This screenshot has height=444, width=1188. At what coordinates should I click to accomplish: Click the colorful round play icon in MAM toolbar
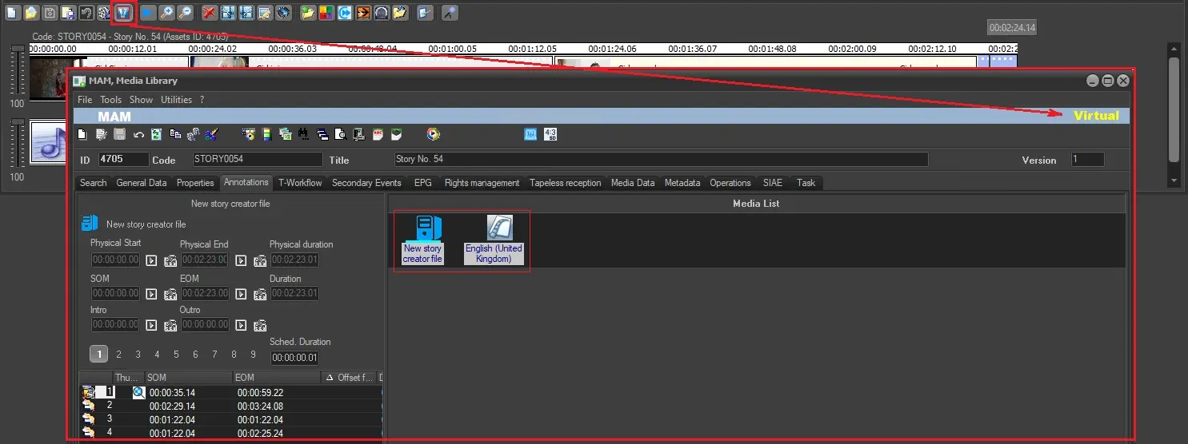[433, 135]
